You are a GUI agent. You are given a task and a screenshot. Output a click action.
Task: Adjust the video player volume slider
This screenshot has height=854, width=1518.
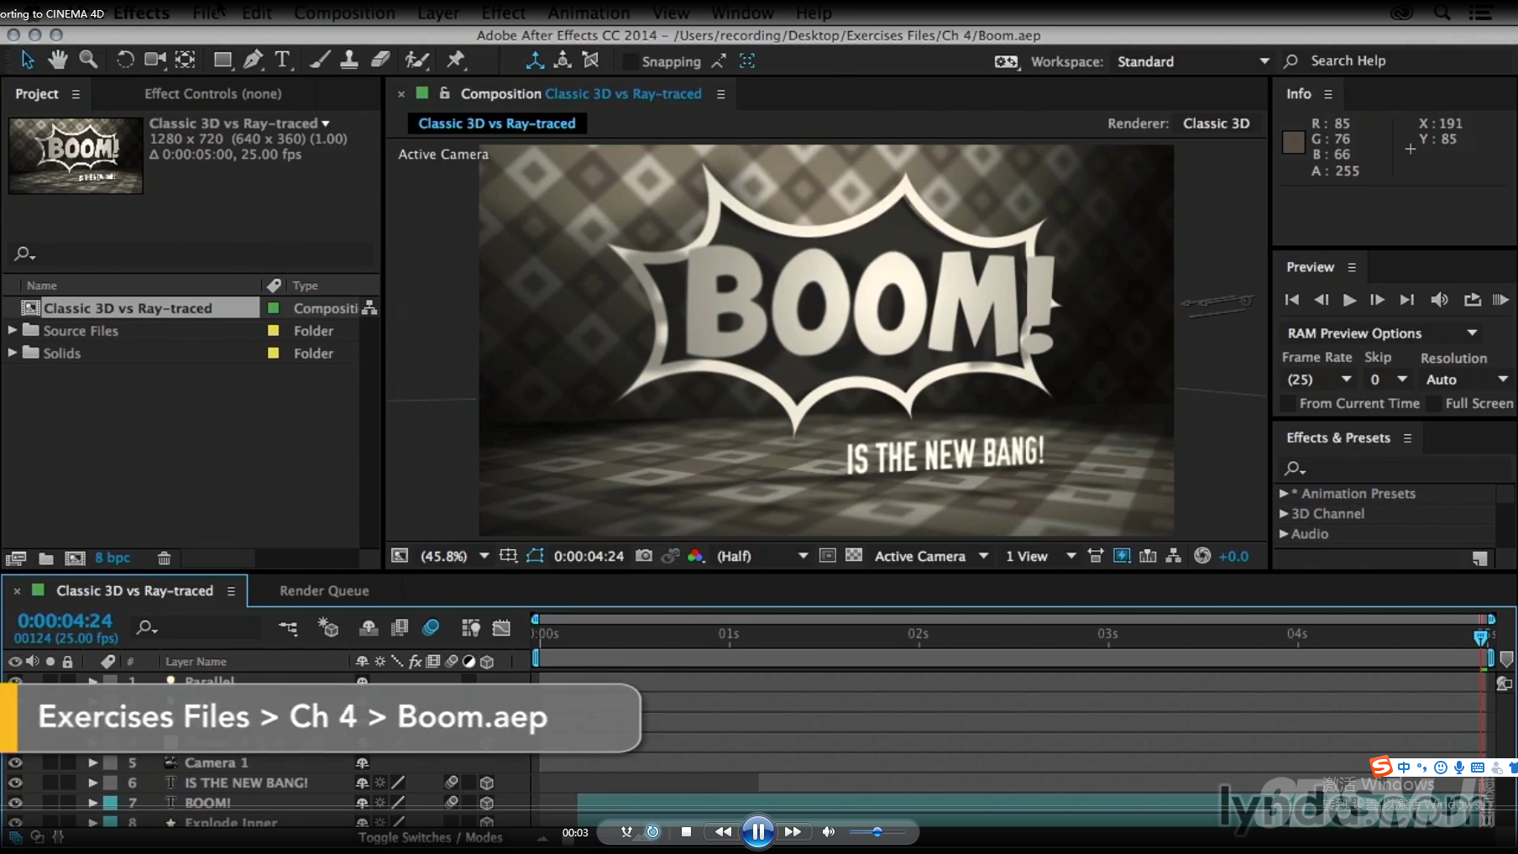point(877,832)
